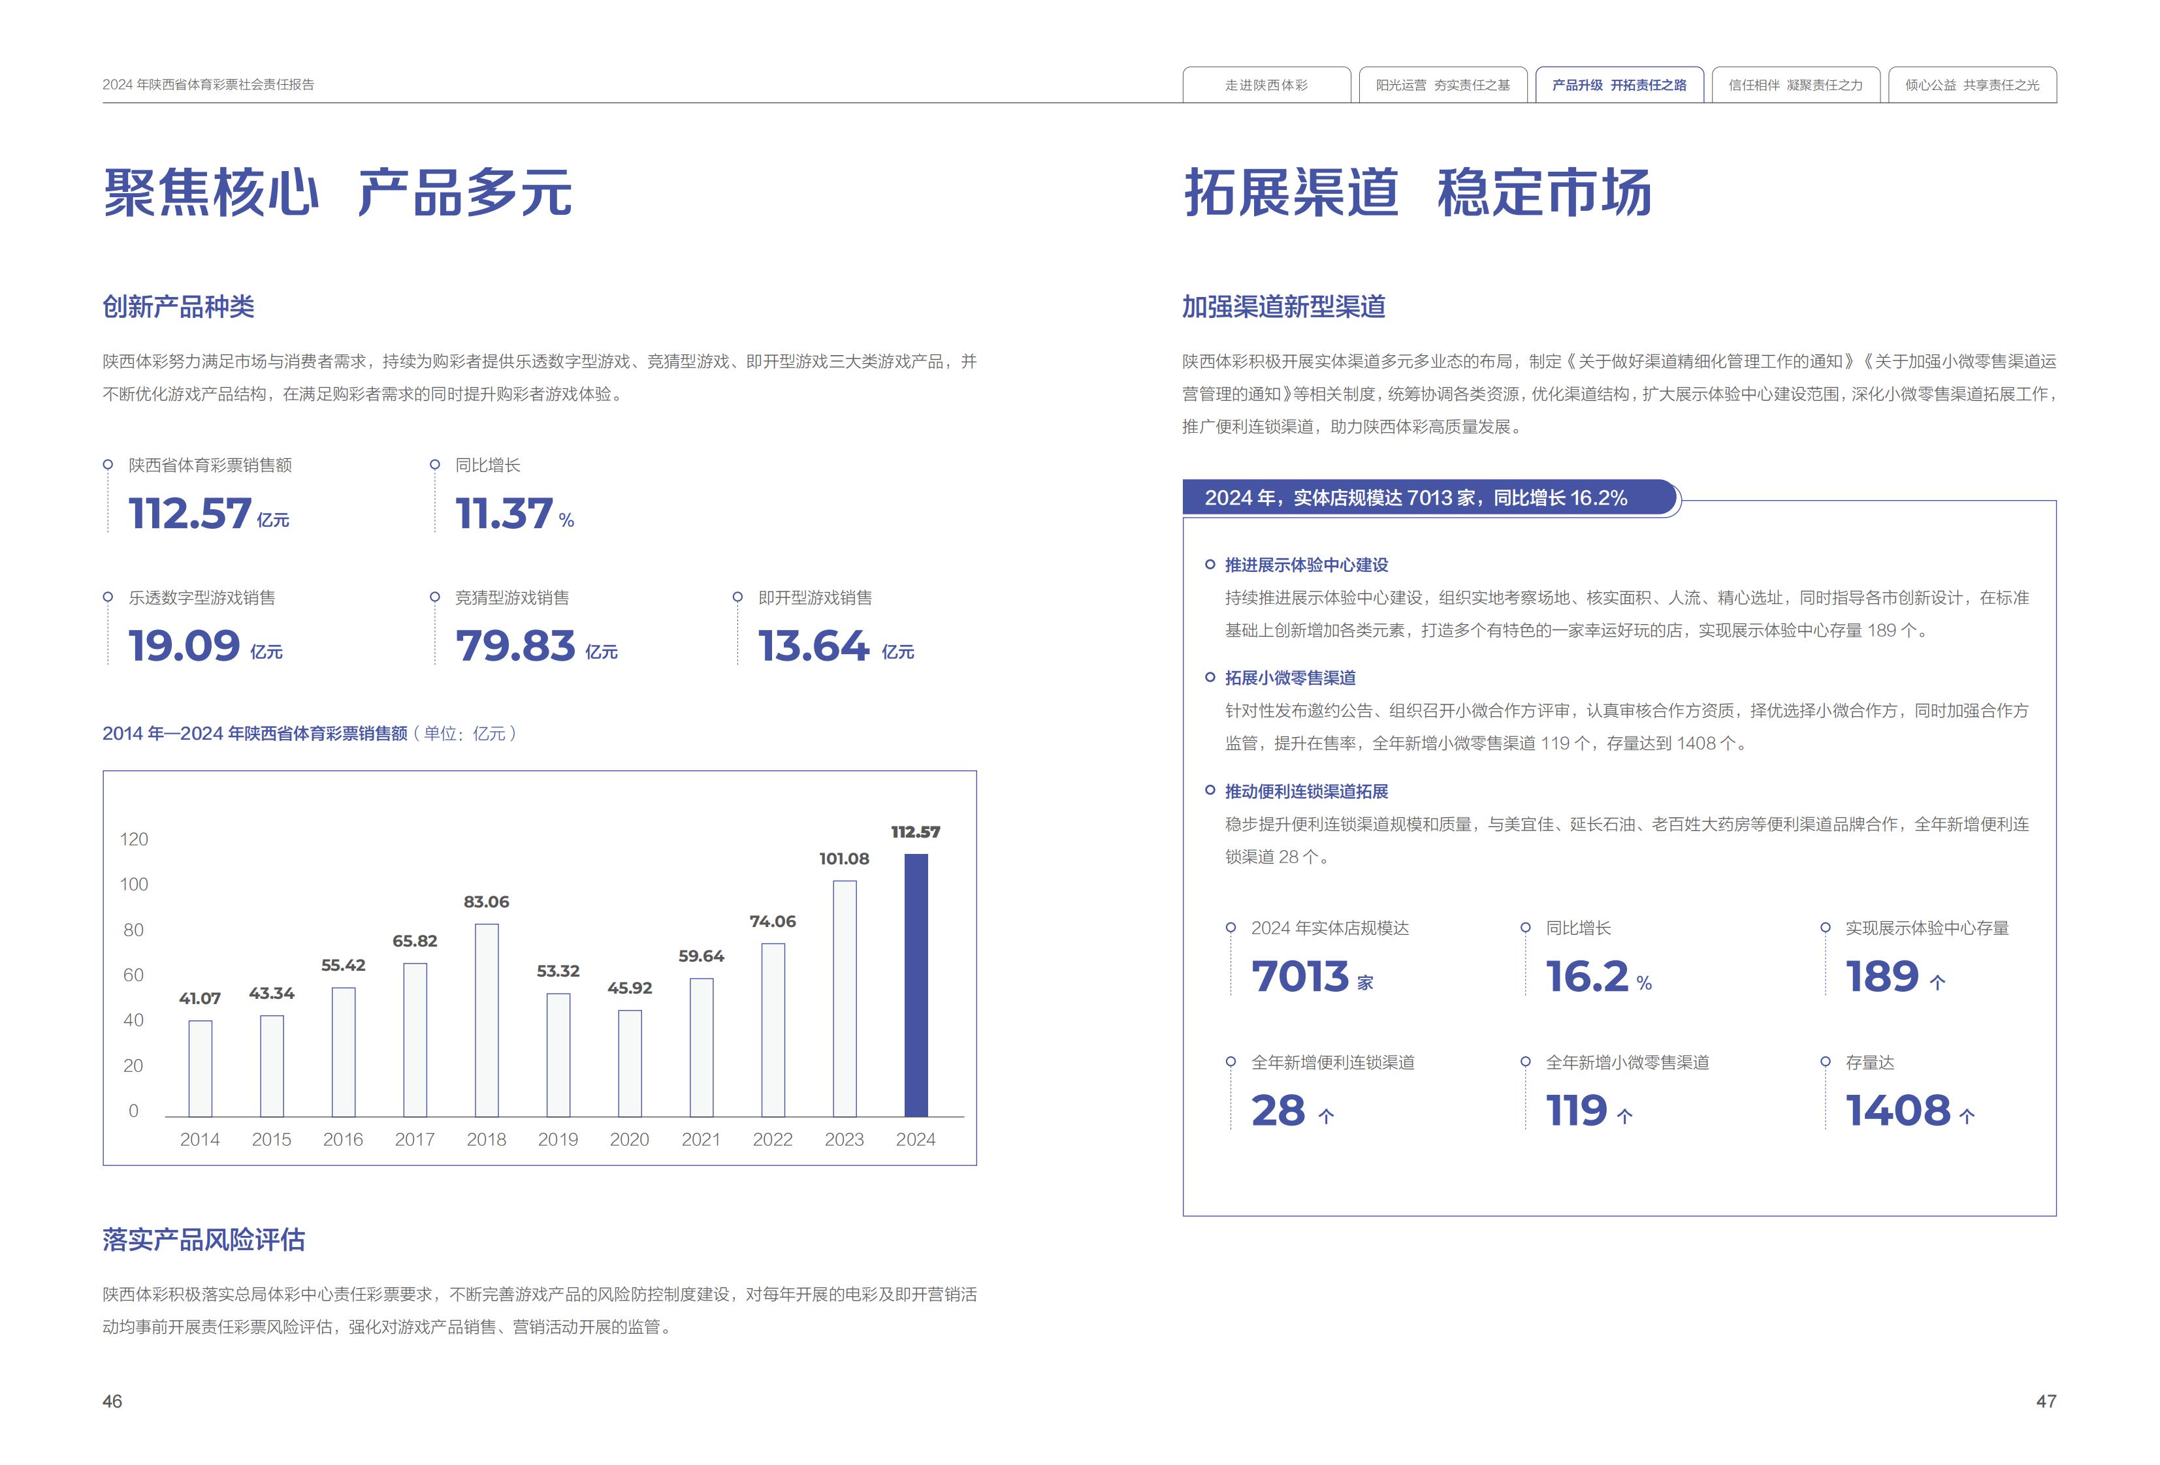The height and width of the screenshot is (1465, 2160).
Task: Click the 19.09 亿元 lotto sales figure
Action: click(205, 646)
